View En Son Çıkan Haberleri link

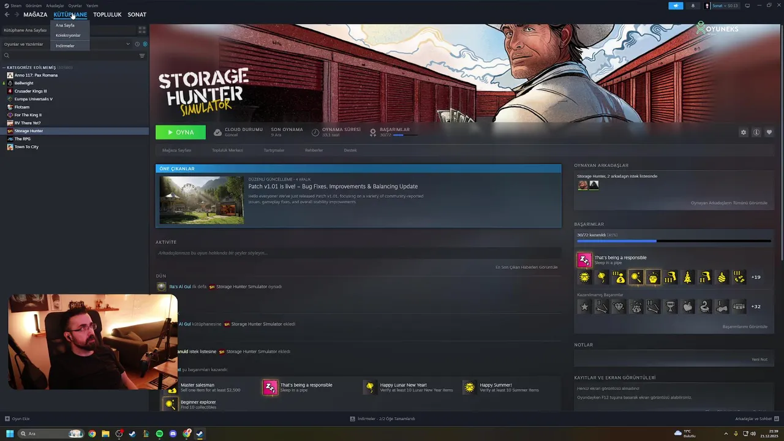coord(526,267)
